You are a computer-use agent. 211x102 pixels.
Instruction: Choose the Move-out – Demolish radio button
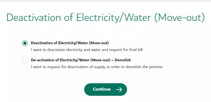(25, 60)
